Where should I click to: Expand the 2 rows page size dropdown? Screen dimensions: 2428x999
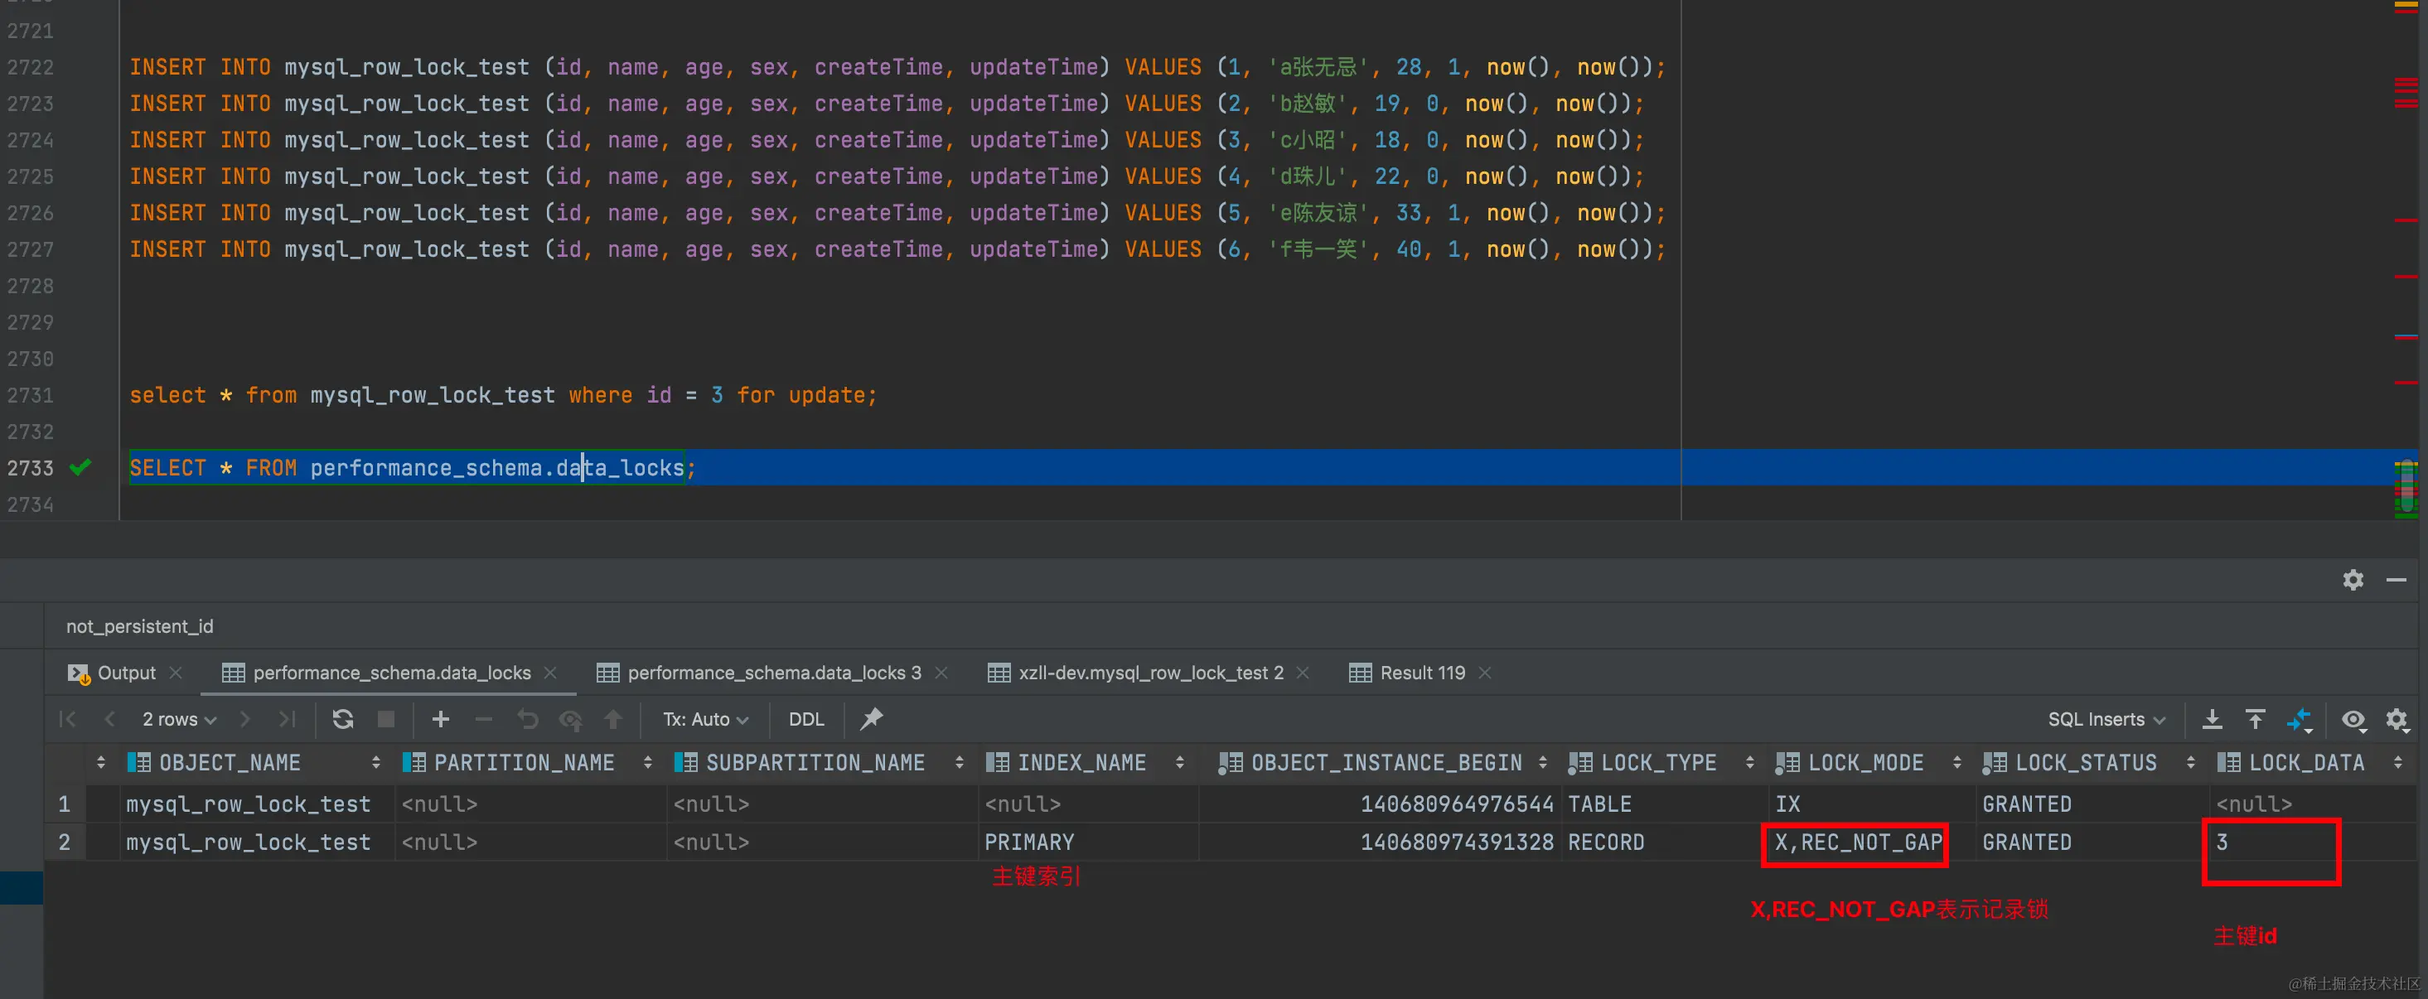[x=179, y=719]
